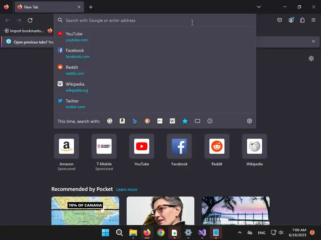
Task: Click the search address input field
Action: point(155,20)
